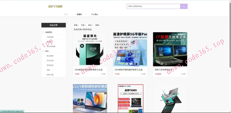231x113 pixels.
Task: Click 0付款 text on ¥25800 product
Action: tap(183, 74)
